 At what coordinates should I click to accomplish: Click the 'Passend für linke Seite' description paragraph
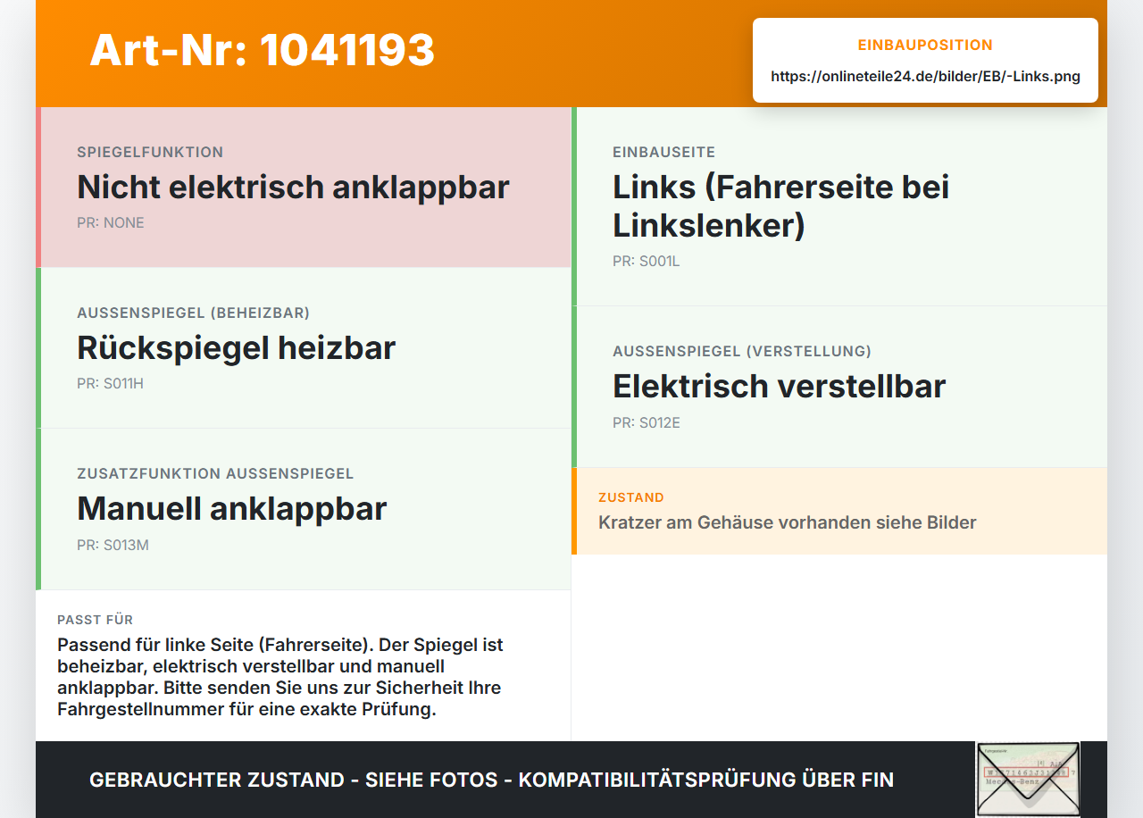pos(280,678)
